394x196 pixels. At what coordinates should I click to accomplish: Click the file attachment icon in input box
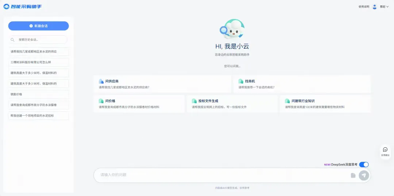[353, 175]
